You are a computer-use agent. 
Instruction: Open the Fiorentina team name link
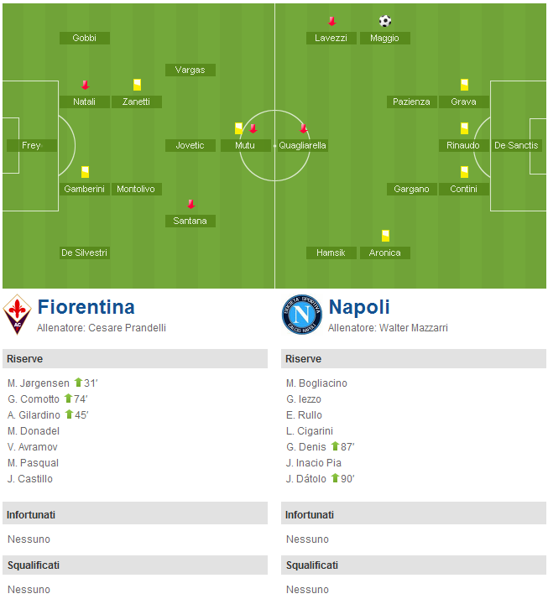86,307
